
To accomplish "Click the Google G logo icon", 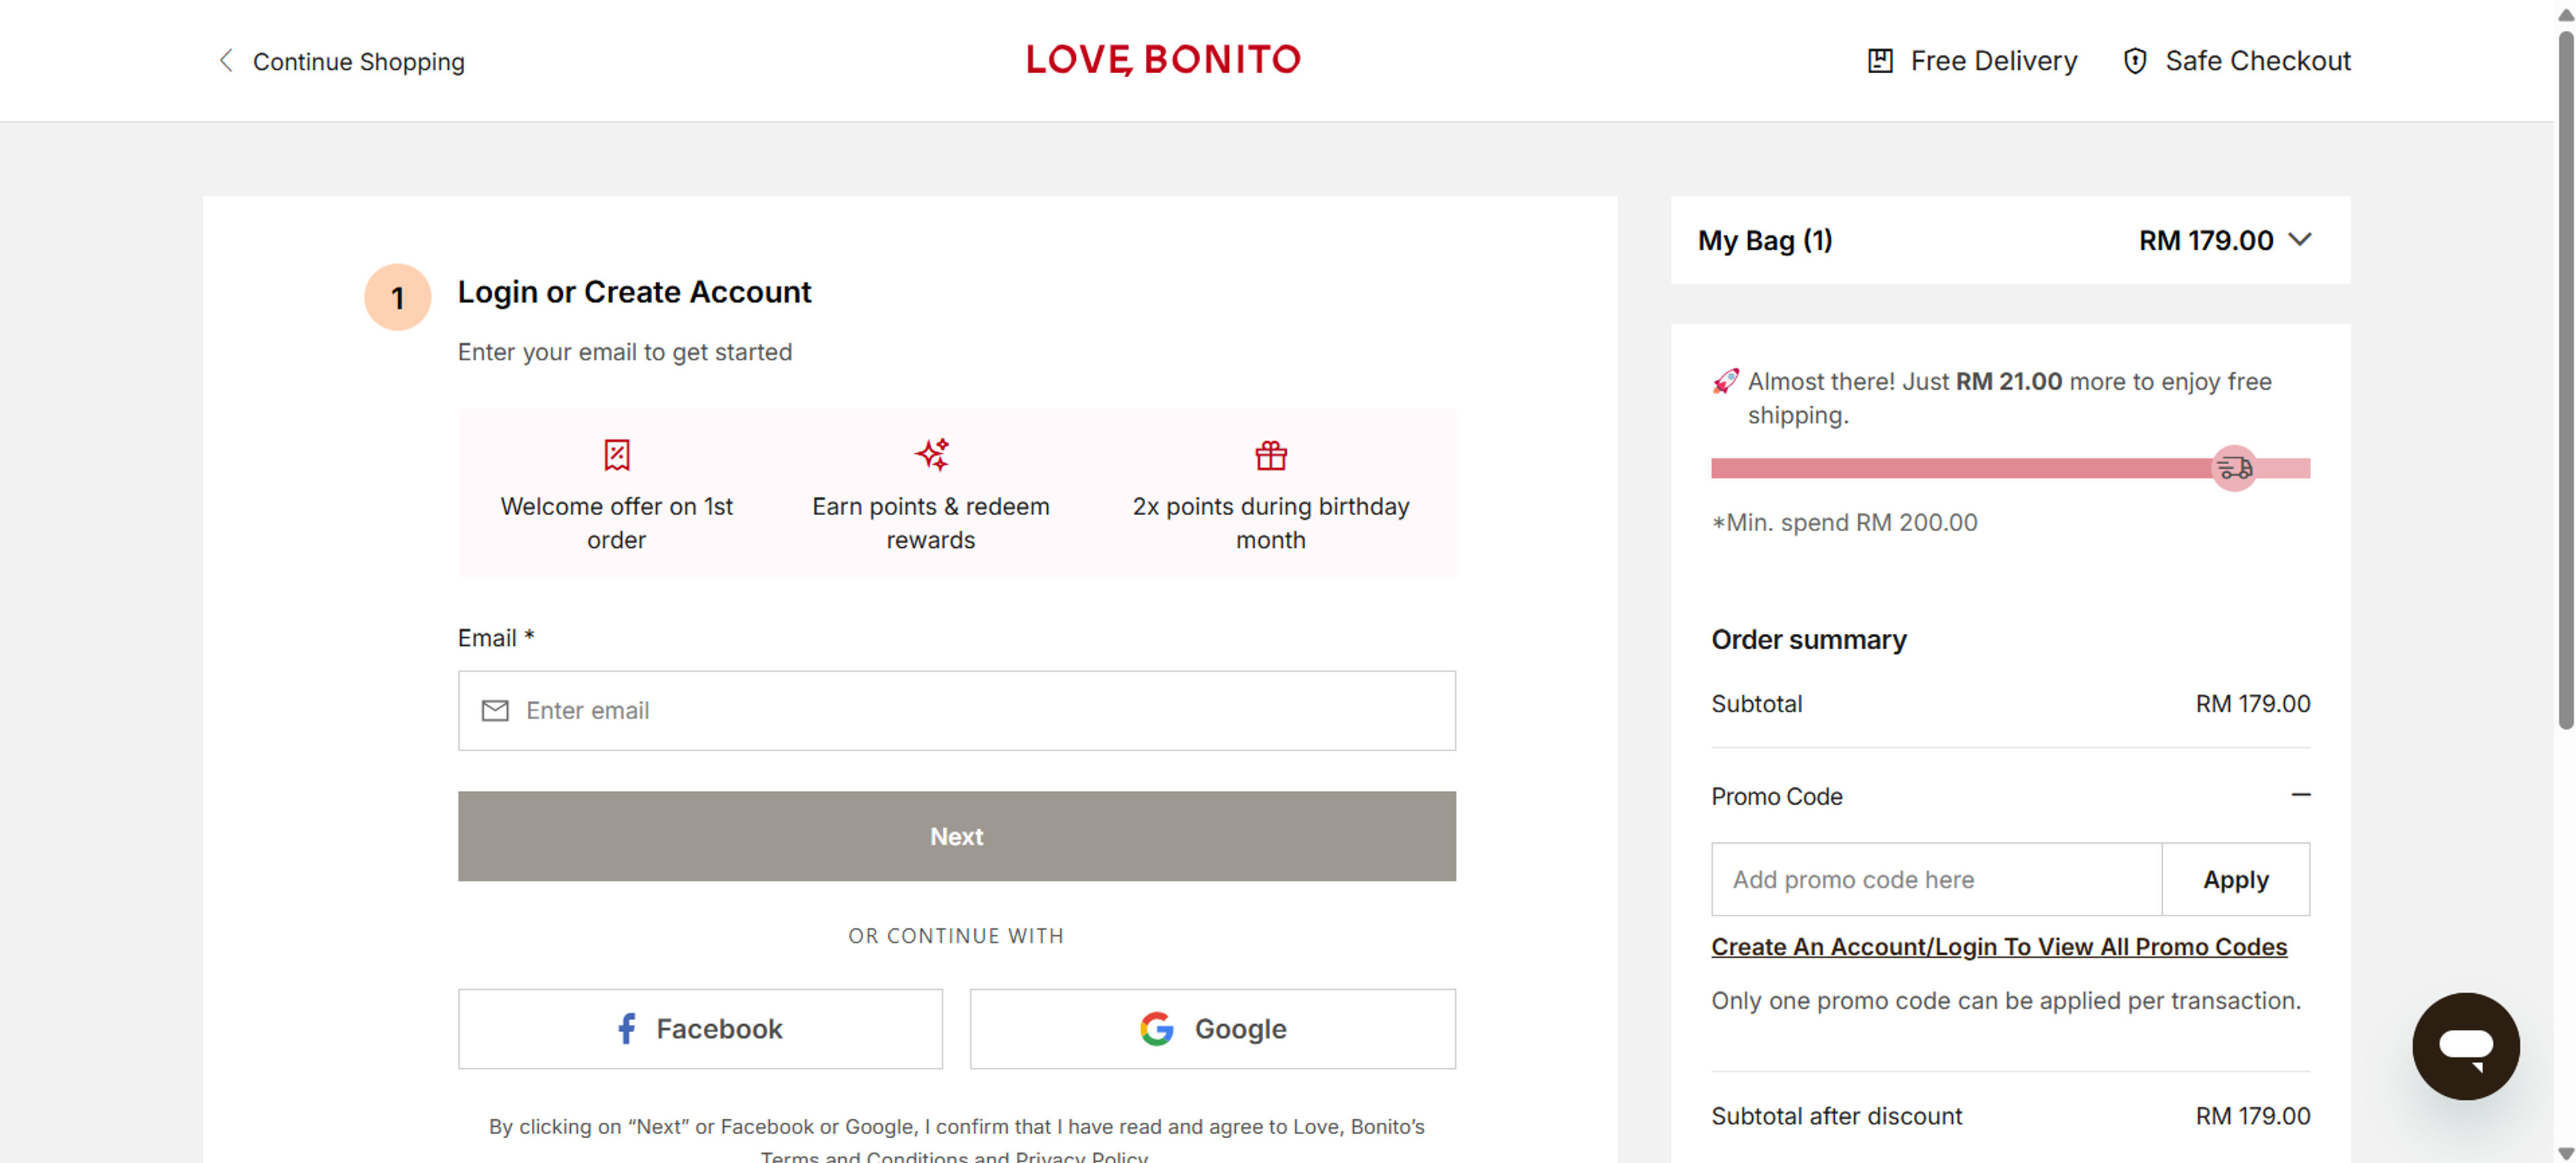I will (x=1156, y=1028).
